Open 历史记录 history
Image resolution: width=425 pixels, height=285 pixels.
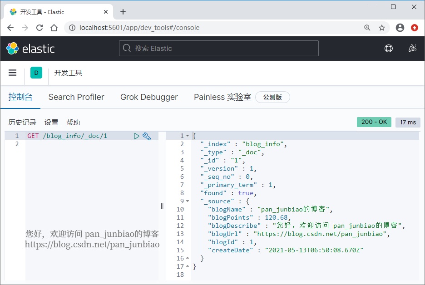pos(22,123)
